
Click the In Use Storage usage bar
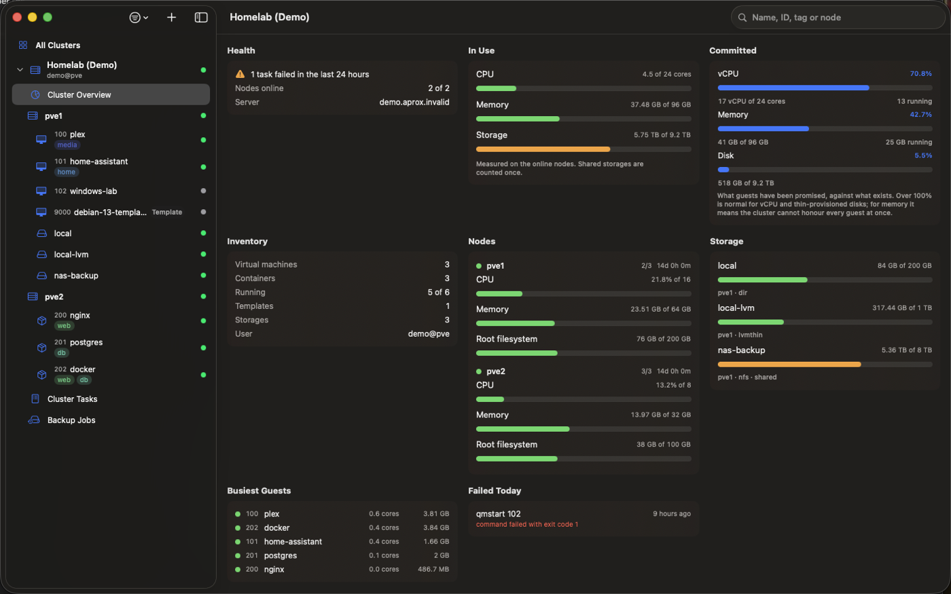click(x=584, y=149)
